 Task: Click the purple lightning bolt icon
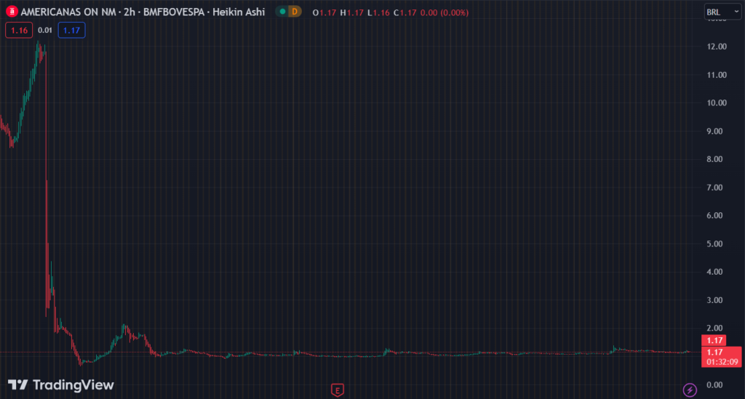coord(690,390)
